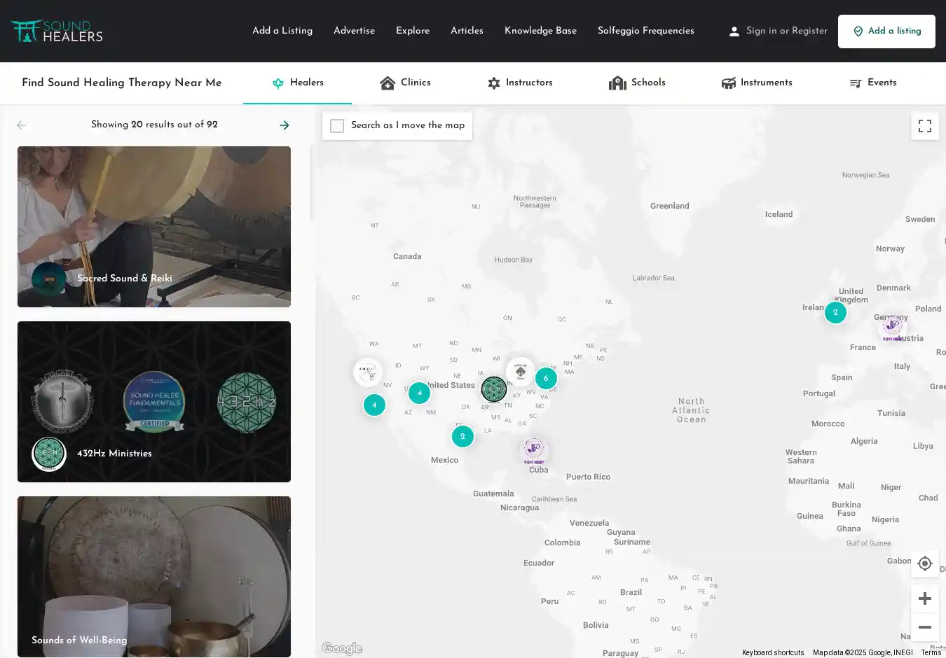Switch to the Clinics tab

click(405, 83)
